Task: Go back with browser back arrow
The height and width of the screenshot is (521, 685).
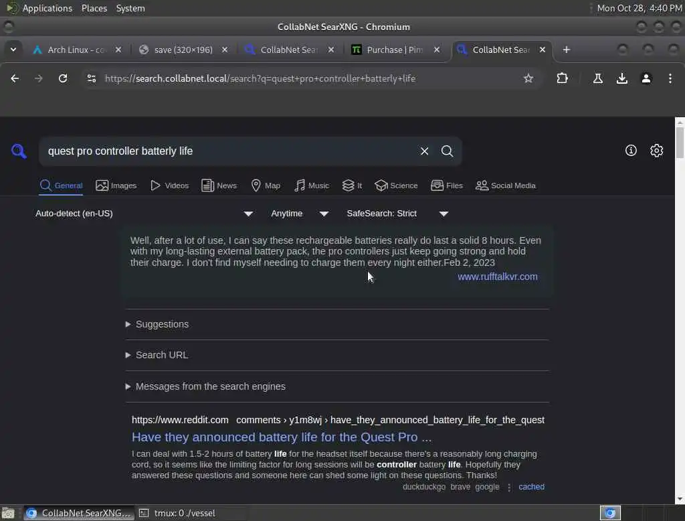Action: point(15,78)
